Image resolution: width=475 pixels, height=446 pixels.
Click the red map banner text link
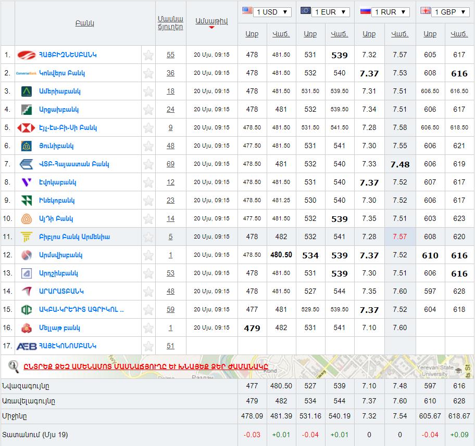click(145, 366)
